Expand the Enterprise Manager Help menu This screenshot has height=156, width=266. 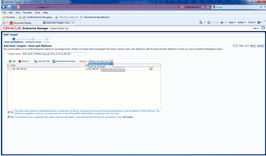click(x=256, y=28)
